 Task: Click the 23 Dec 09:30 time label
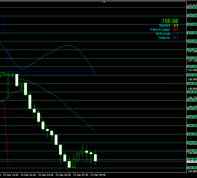98,175
